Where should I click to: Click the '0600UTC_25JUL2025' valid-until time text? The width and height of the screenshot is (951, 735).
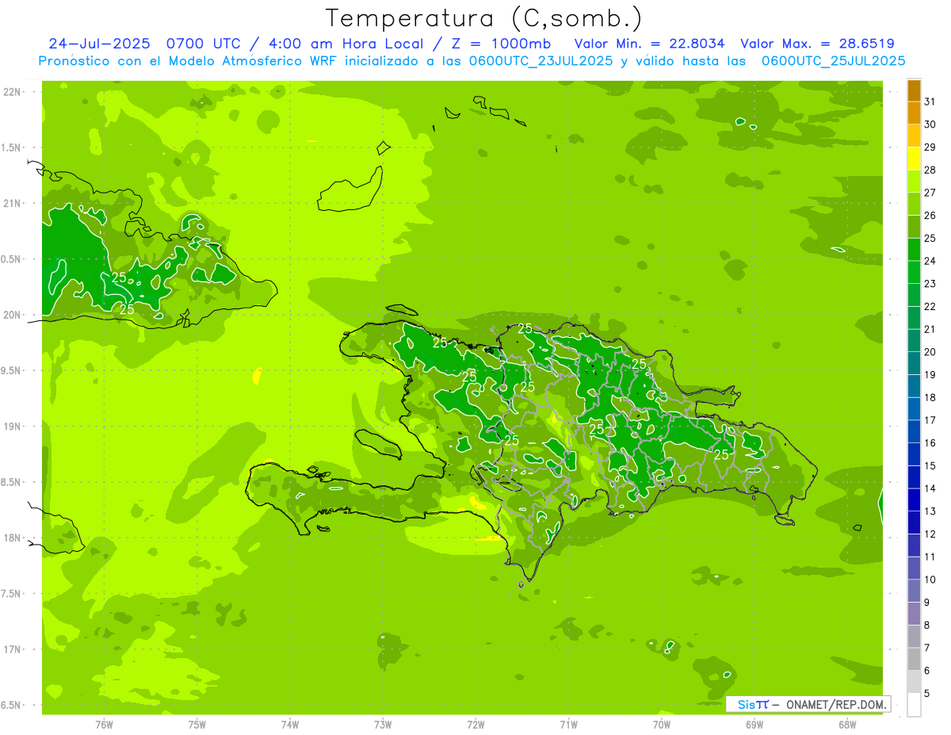coord(833,61)
